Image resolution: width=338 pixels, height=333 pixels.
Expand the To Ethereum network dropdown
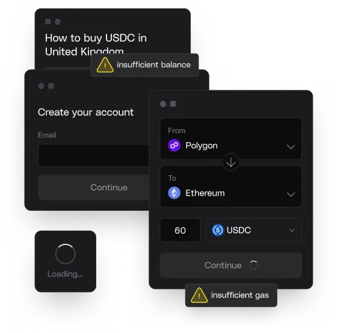pyautogui.click(x=231, y=187)
